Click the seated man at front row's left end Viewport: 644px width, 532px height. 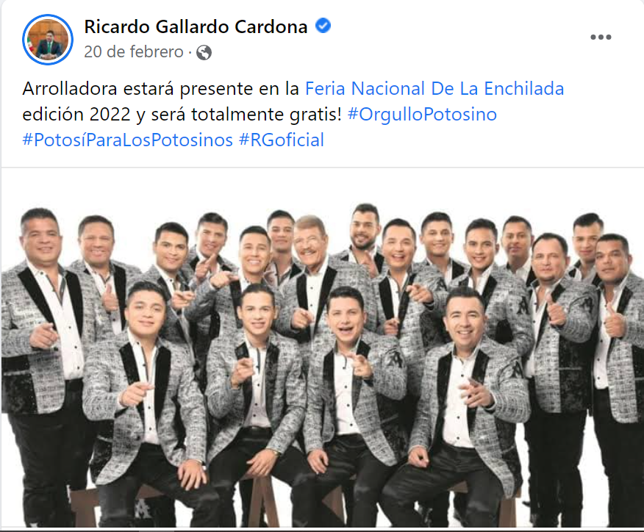point(144,390)
